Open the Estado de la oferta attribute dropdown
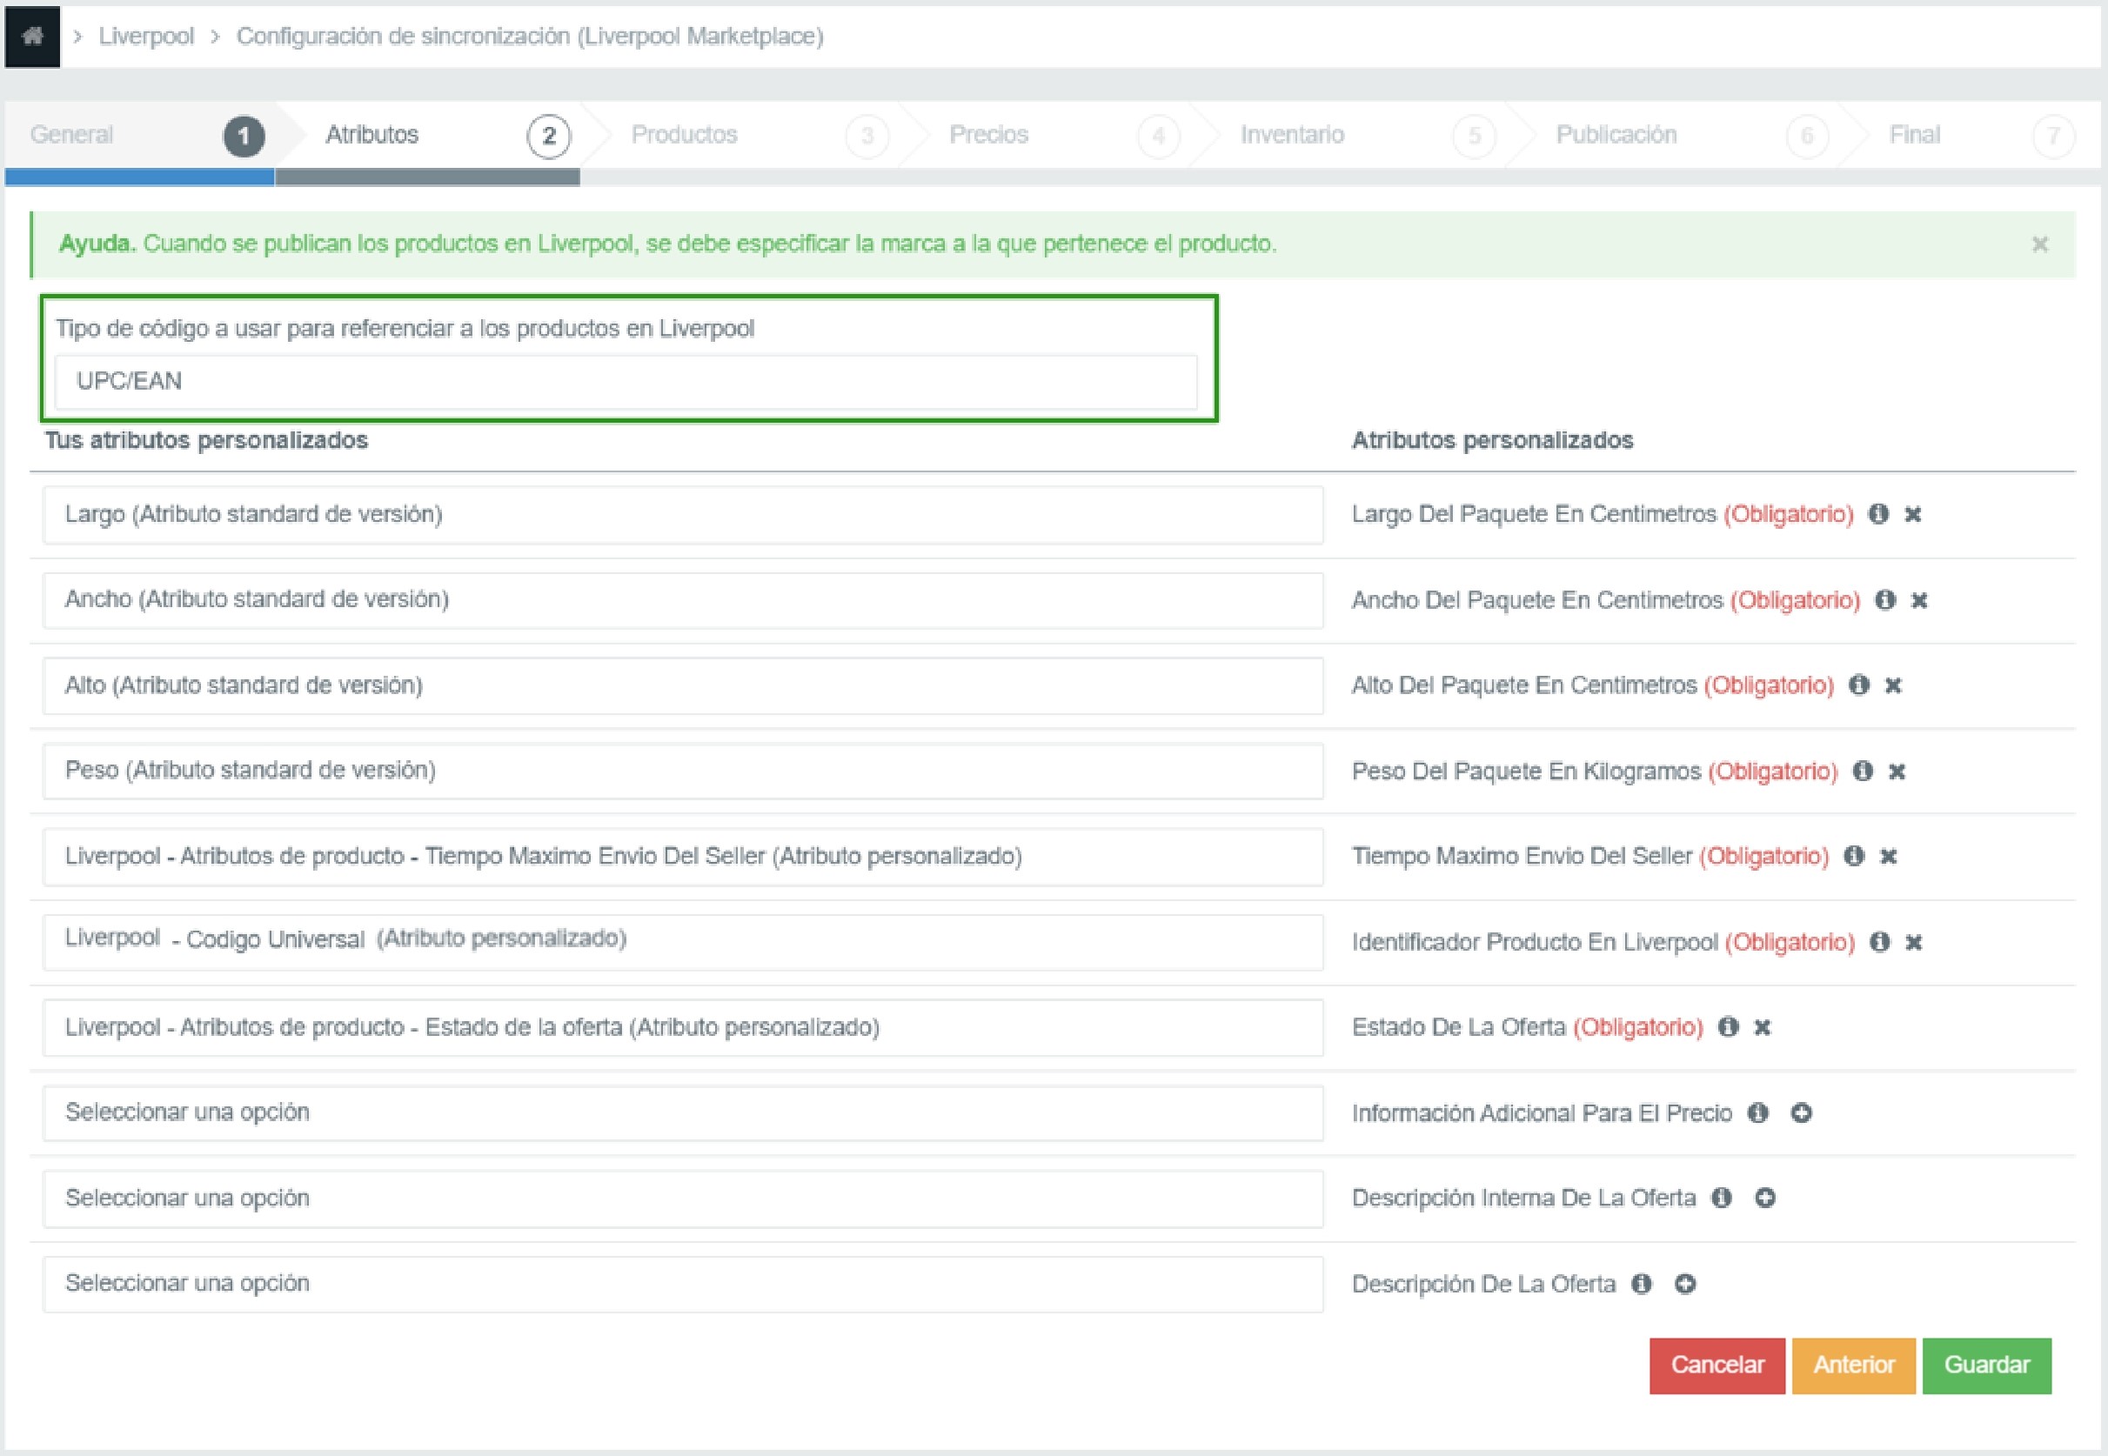The width and height of the screenshot is (2108, 1456). [683, 1027]
